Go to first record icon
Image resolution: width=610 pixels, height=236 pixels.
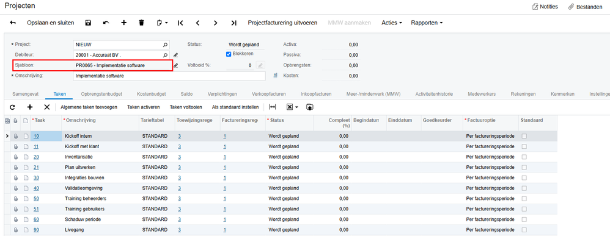(x=180, y=23)
